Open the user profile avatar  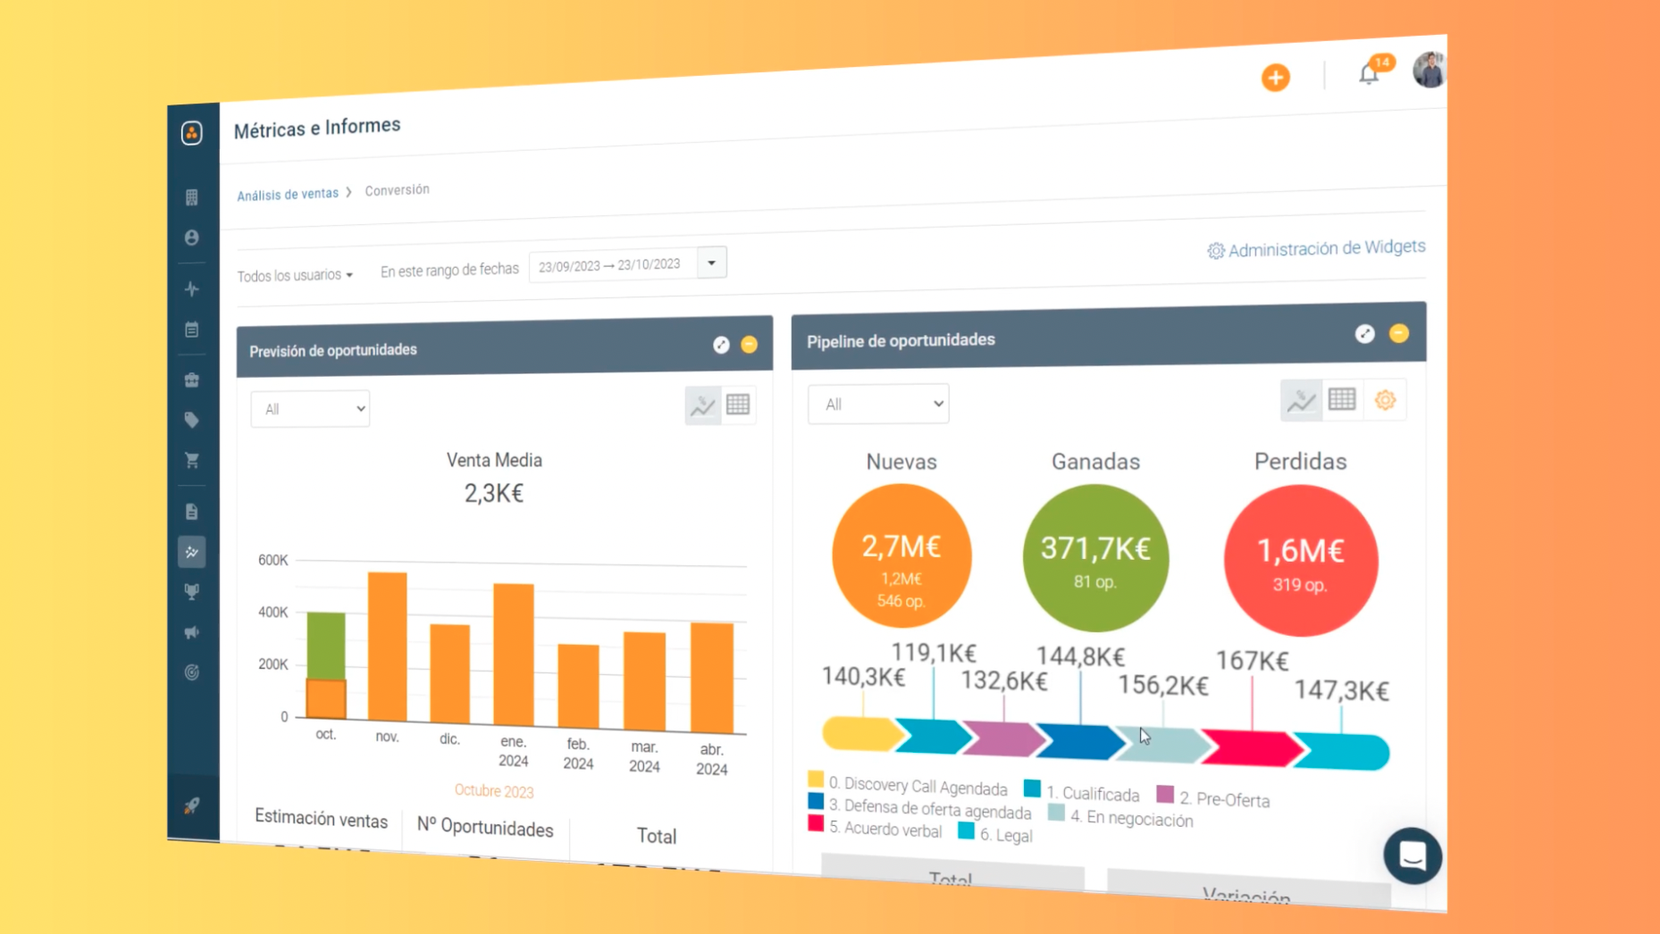(1429, 70)
